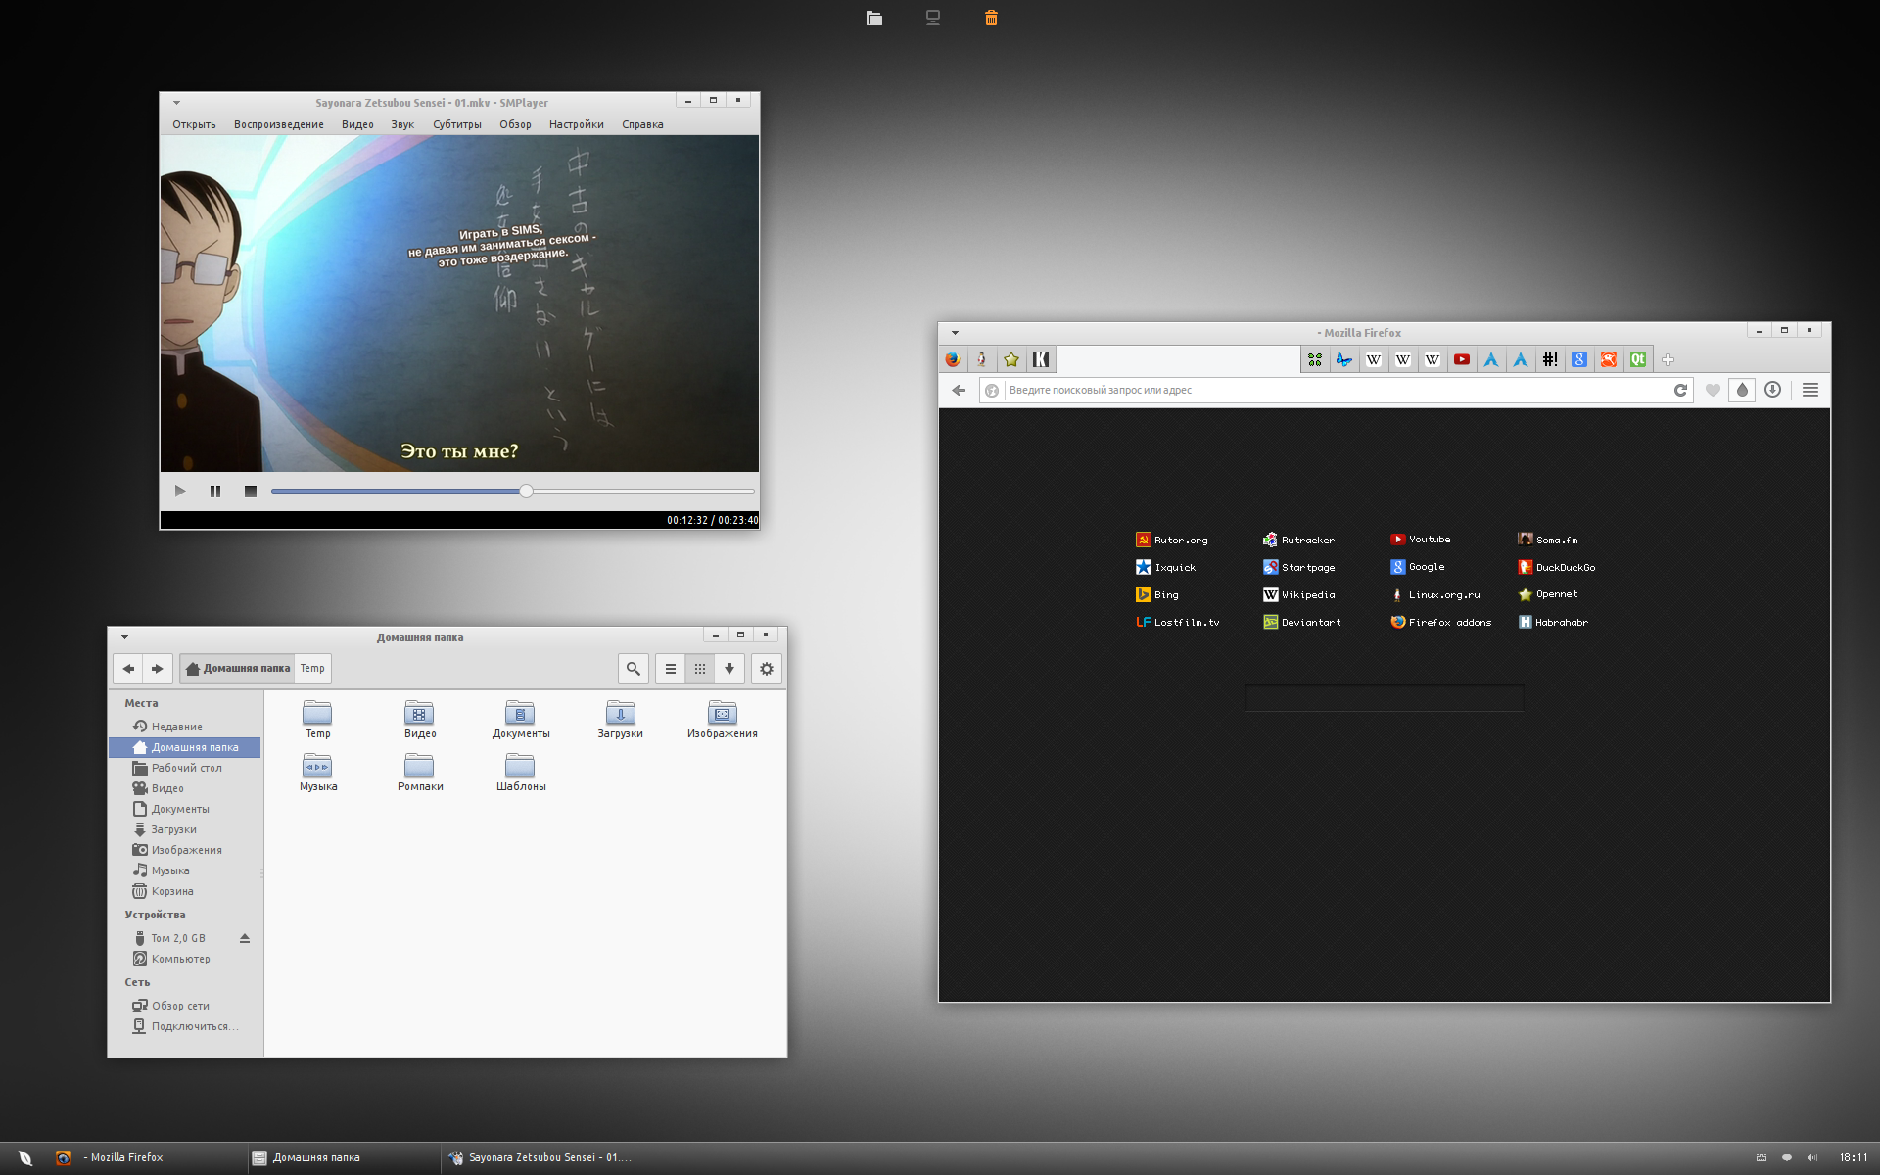Screen dimensions: 1880x1175
Task: Open the Открыть menu in SMPlayer
Action: tap(194, 124)
